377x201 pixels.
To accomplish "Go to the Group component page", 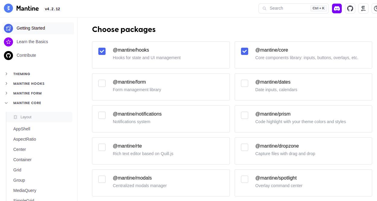I will click(x=19, y=180).
